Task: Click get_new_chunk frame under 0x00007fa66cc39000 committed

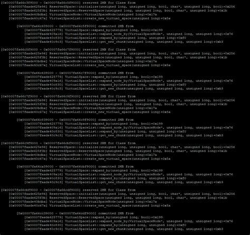Action: [x=124, y=229]
